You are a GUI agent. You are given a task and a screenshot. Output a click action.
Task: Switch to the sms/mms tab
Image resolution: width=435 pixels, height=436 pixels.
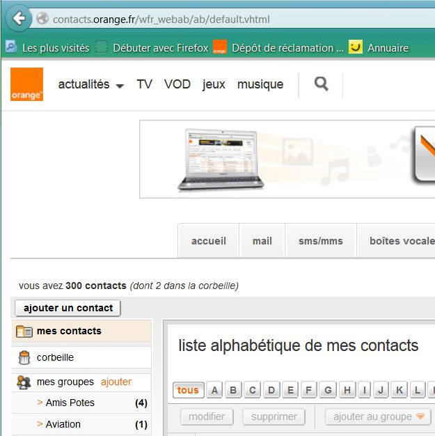point(321,241)
